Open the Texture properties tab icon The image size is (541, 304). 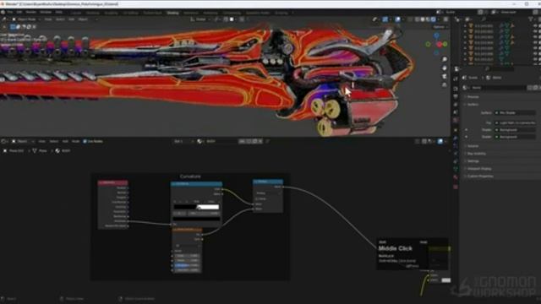(x=456, y=187)
